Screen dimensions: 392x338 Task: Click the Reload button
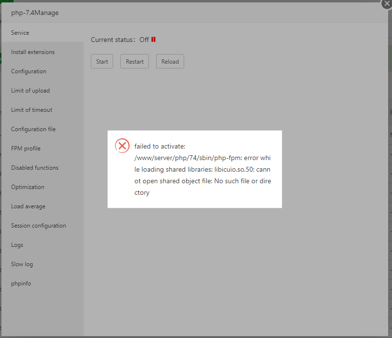(170, 62)
